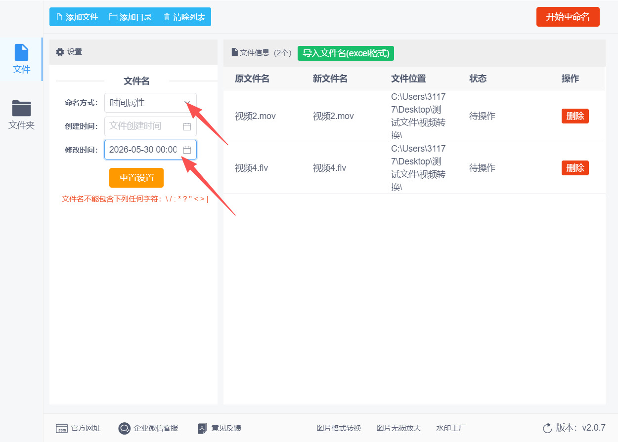The width and height of the screenshot is (618, 442).
Task: Open the 图片无损放大 link
Action: (x=399, y=428)
